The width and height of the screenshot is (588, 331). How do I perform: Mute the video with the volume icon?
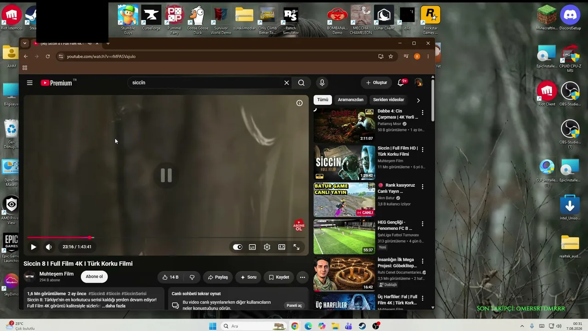pyautogui.click(x=49, y=247)
